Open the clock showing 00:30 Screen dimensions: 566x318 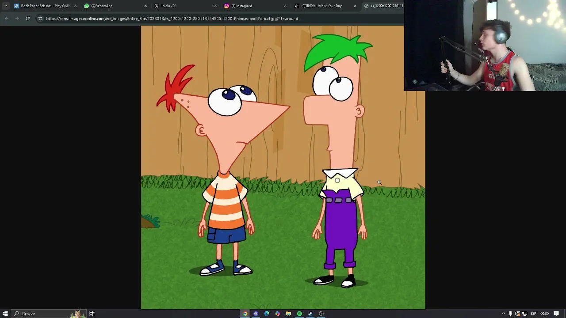[544, 314]
